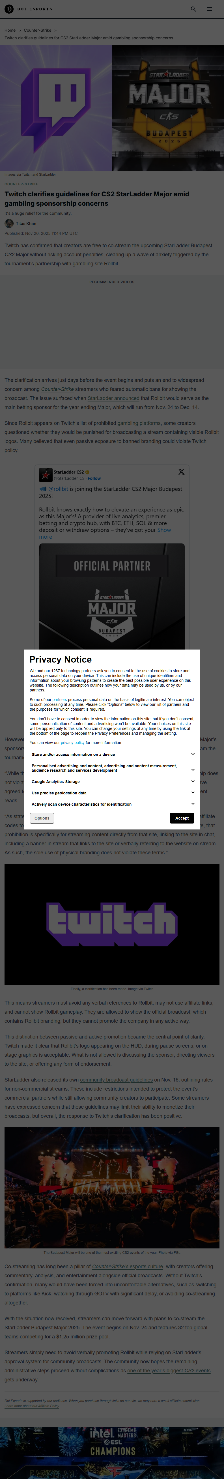
Task: Click Titas Khan's author avatar
Action: pos(9,223)
